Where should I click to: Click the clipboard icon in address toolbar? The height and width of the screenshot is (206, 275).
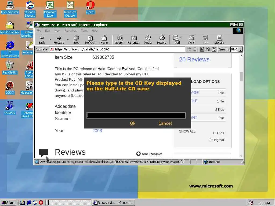pyautogui.click(x=214, y=49)
